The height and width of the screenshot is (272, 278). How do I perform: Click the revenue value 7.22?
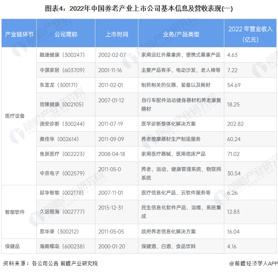pyautogui.click(x=232, y=70)
